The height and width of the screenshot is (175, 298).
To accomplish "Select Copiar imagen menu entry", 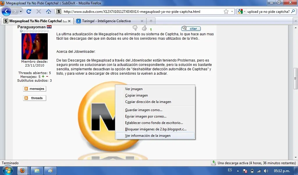I will click(155, 95).
